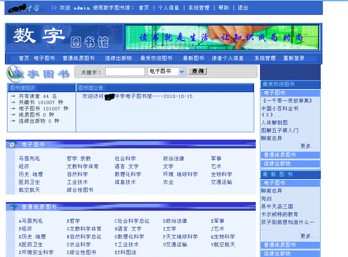
Task: Click the 数字图书馆 banner logo image
Action: click(64, 38)
